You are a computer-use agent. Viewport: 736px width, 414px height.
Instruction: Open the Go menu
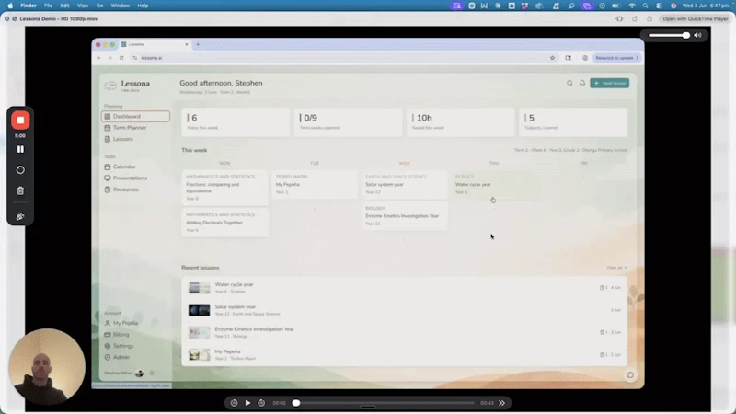point(99,6)
